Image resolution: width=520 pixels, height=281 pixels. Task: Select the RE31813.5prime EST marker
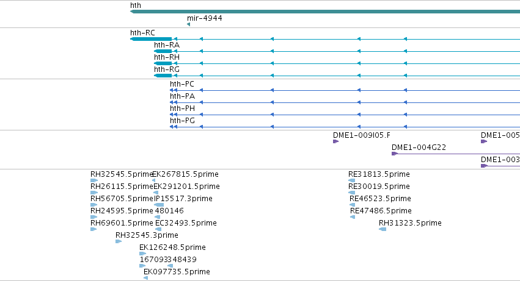(351, 180)
